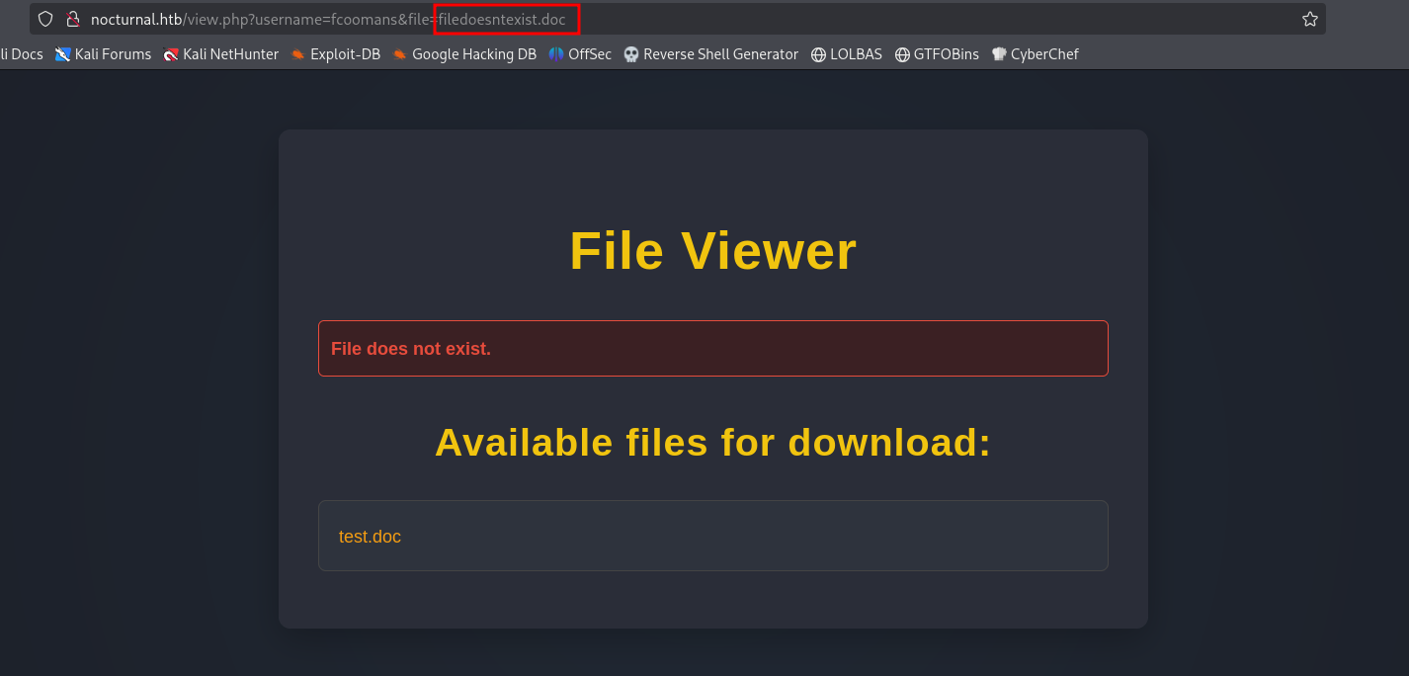The height and width of the screenshot is (676, 1409).
Task: Click filedoesntexist.doc text in the URL
Action: click(x=502, y=19)
